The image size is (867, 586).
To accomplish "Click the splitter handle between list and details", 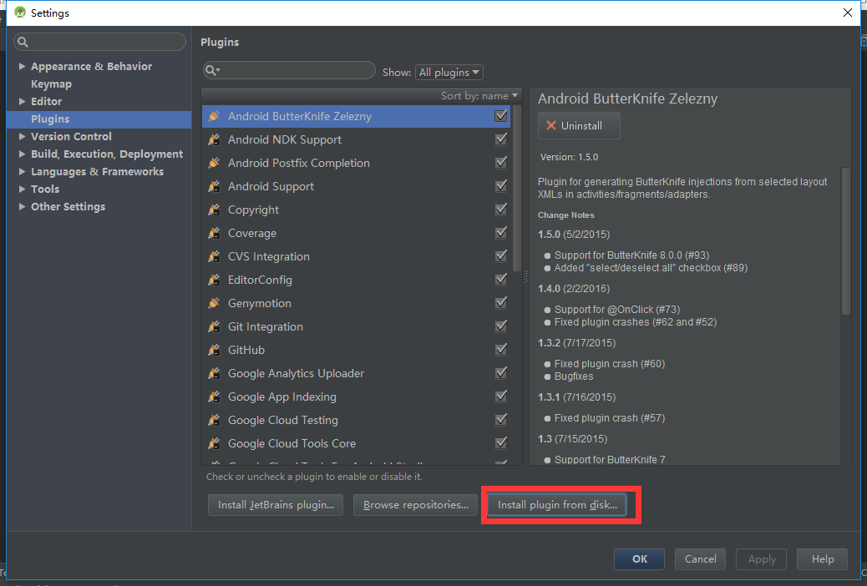I will click(525, 275).
